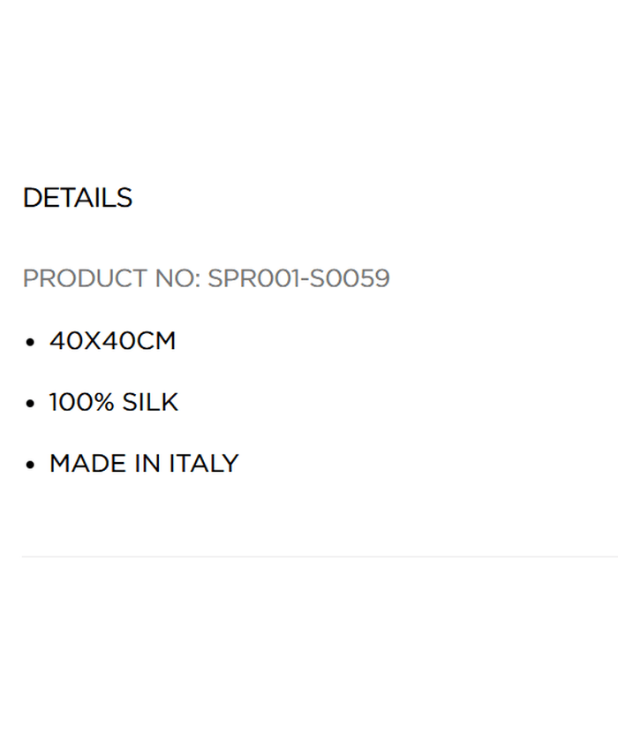618x751 pixels.
Task: Click the X in 40X40CM
Action: tap(93, 341)
